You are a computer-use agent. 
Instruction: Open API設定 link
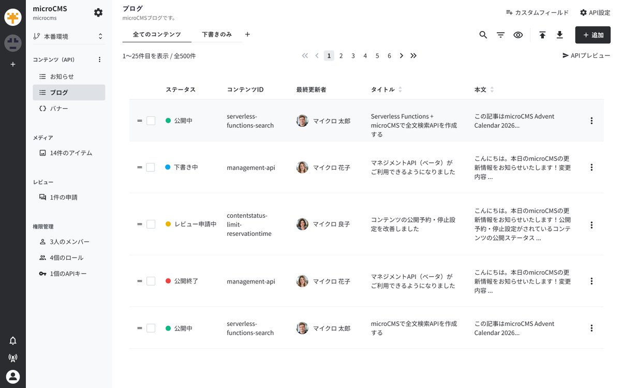595,12
